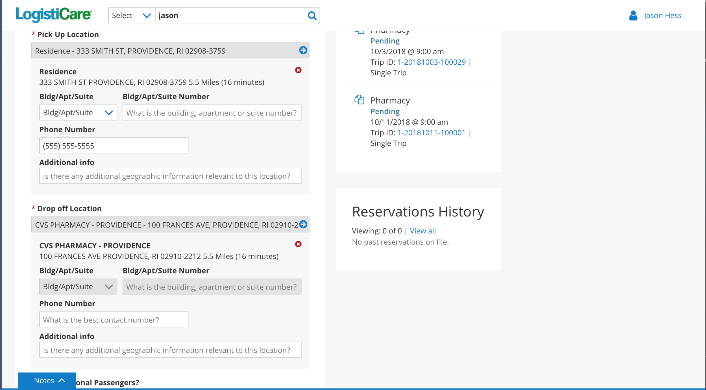Click the Reservations History heading
Screen dimensions: 706x390
tap(418, 212)
